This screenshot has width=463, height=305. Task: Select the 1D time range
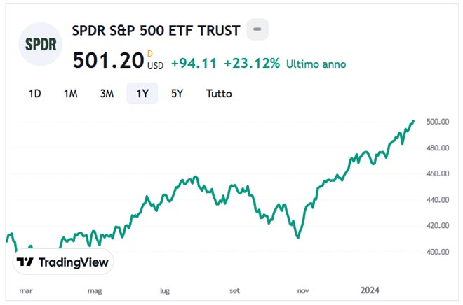click(x=34, y=93)
